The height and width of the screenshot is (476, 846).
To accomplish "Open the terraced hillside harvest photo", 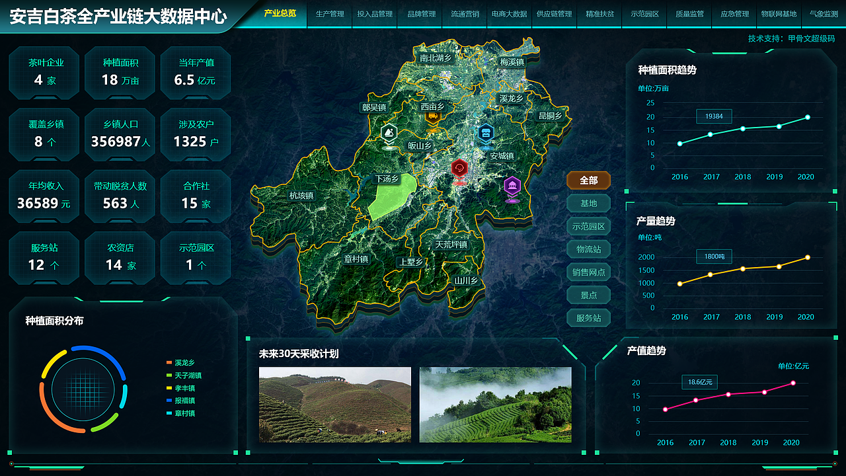I will [335, 405].
